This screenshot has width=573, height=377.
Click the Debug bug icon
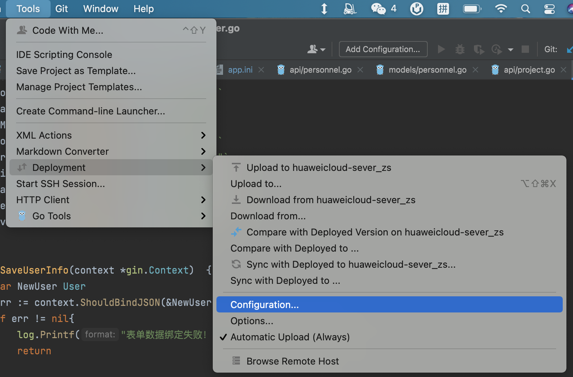point(460,49)
